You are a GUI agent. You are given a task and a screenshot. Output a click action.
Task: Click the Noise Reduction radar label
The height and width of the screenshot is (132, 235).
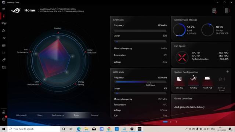click(x=92, y=51)
